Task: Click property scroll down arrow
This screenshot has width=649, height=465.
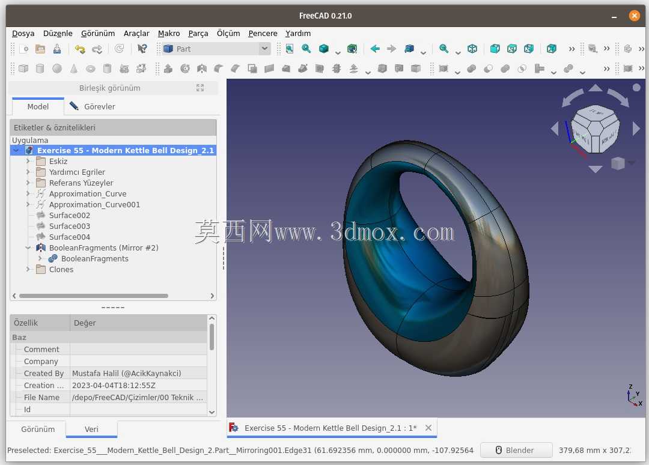Action: pos(212,412)
